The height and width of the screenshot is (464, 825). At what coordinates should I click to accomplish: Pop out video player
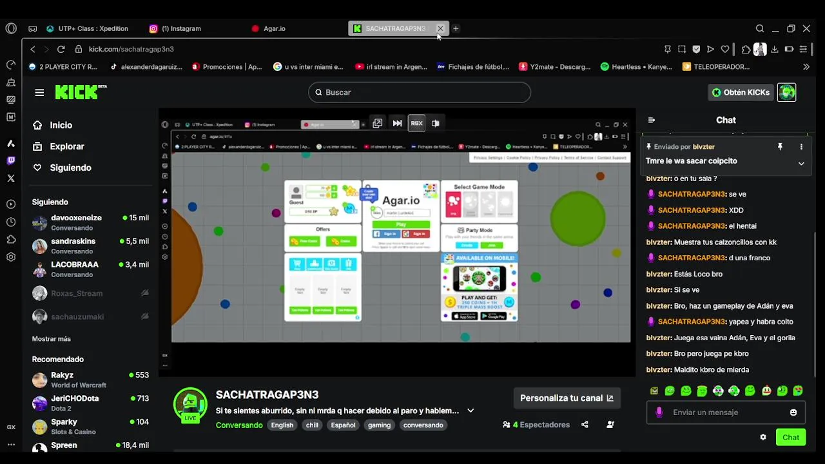378,123
